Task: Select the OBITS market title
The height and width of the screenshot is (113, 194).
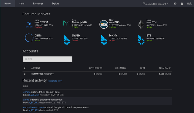Action: tap(38, 36)
